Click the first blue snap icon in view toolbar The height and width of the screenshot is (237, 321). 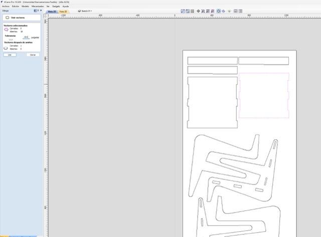pos(183,11)
